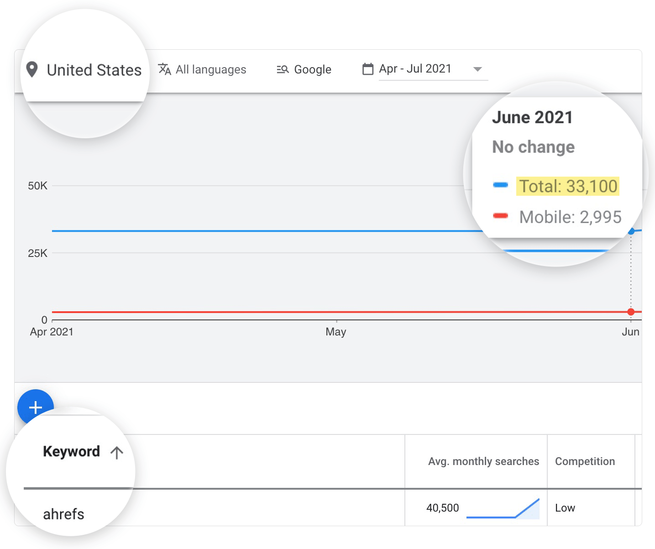655x549 pixels.
Task: Expand the United States location selector
Action: (94, 69)
